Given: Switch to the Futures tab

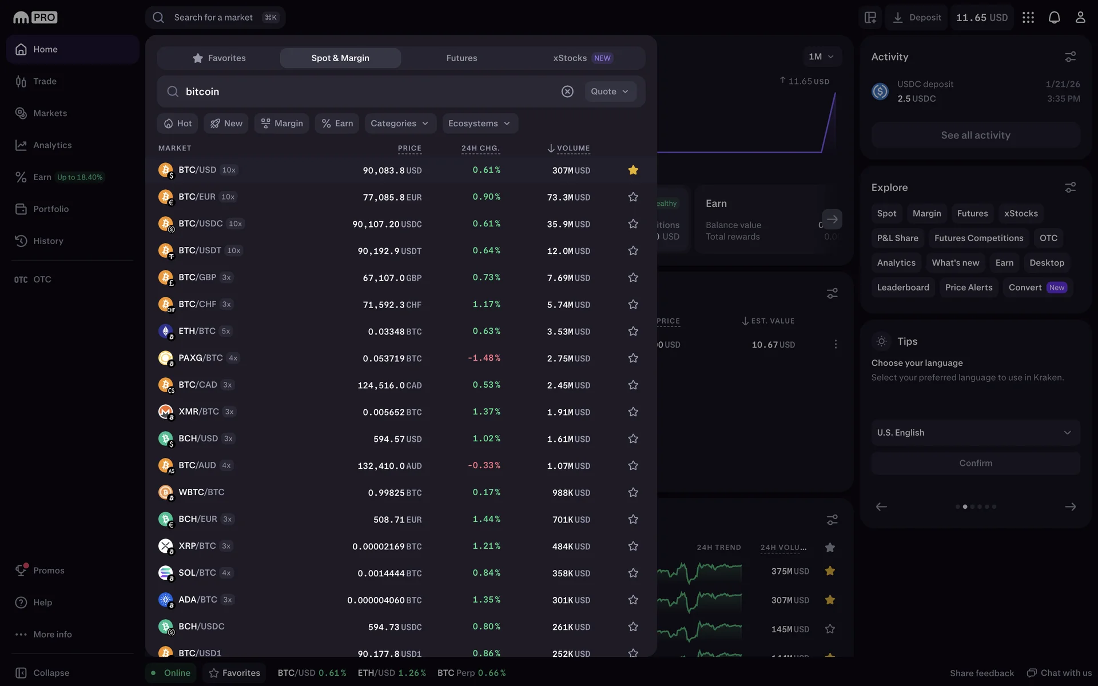Looking at the screenshot, I should [x=461, y=58].
